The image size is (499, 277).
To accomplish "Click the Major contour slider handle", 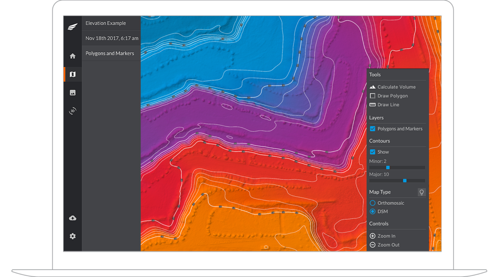I will click(x=405, y=181).
